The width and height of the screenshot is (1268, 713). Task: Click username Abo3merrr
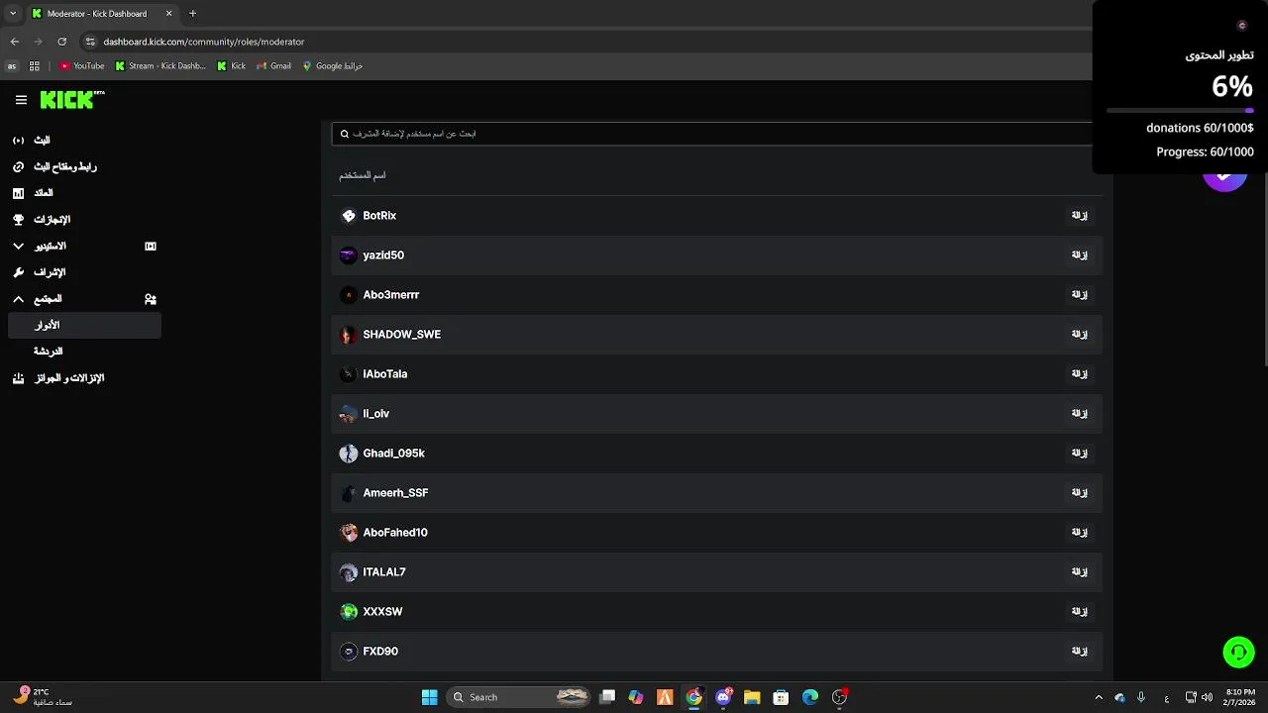pos(391,294)
